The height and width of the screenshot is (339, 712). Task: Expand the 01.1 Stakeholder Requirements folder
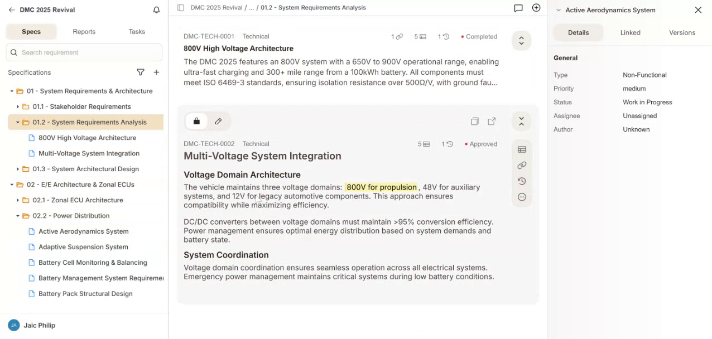coord(18,106)
